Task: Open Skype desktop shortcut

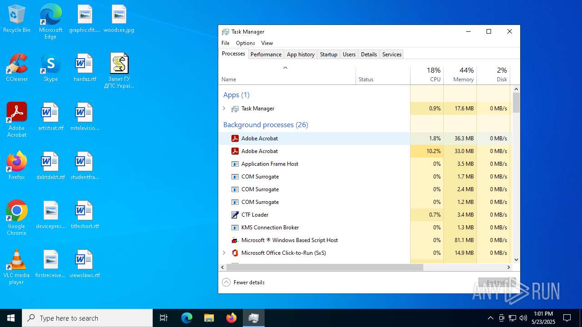Action: point(50,68)
